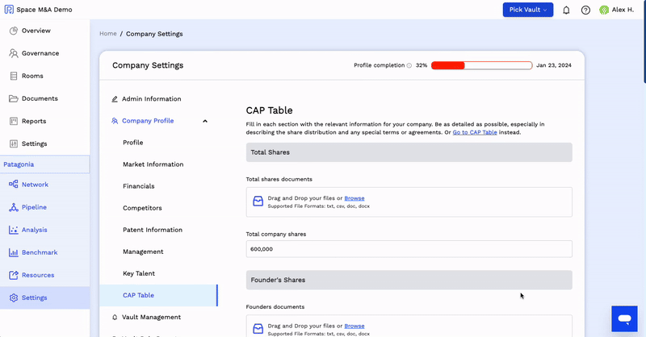Click the Alex H. user avatar
This screenshot has width=646, height=337.
click(604, 10)
